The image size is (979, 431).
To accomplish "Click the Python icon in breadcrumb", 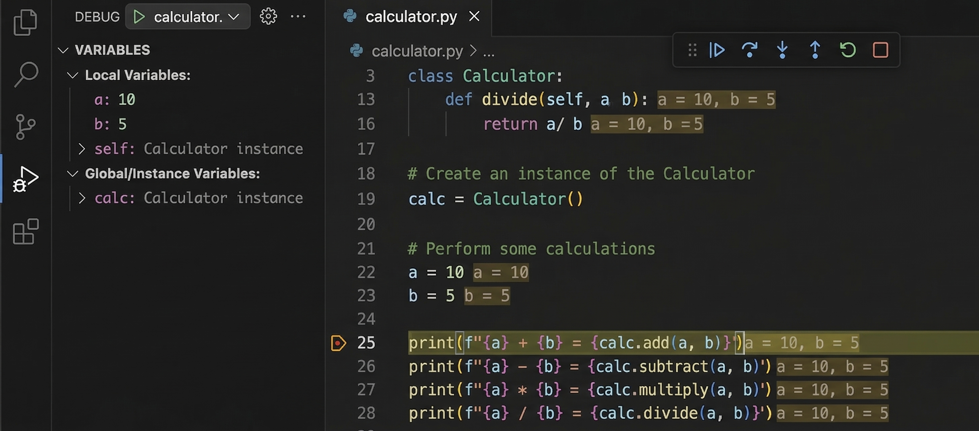I will [x=357, y=51].
